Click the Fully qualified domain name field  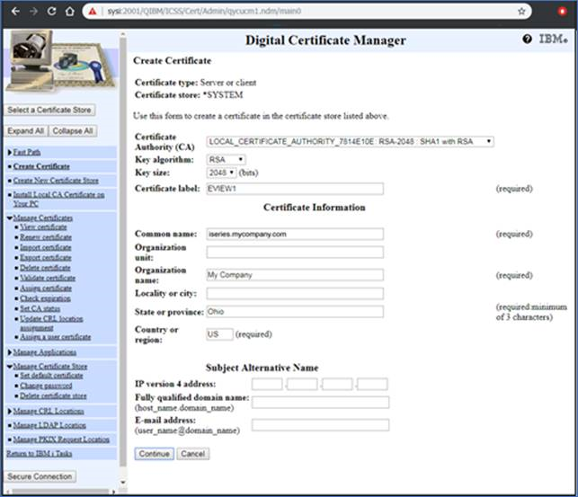pyautogui.click(x=320, y=403)
